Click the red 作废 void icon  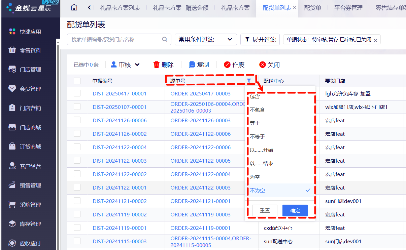(x=227, y=65)
